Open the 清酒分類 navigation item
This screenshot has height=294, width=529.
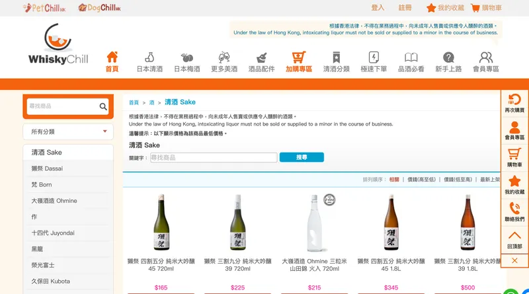click(x=337, y=61)
